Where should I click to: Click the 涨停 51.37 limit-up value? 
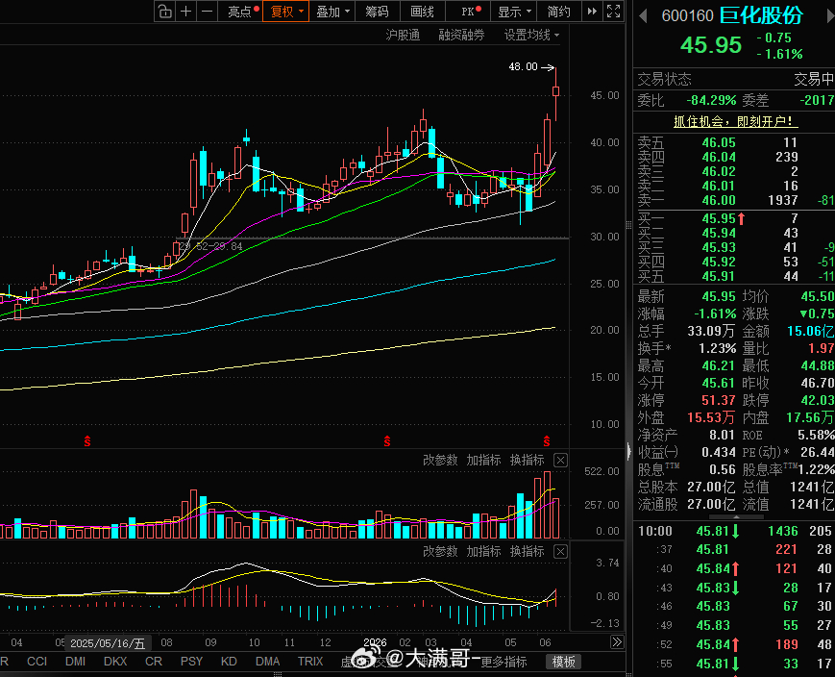point(719,400)
